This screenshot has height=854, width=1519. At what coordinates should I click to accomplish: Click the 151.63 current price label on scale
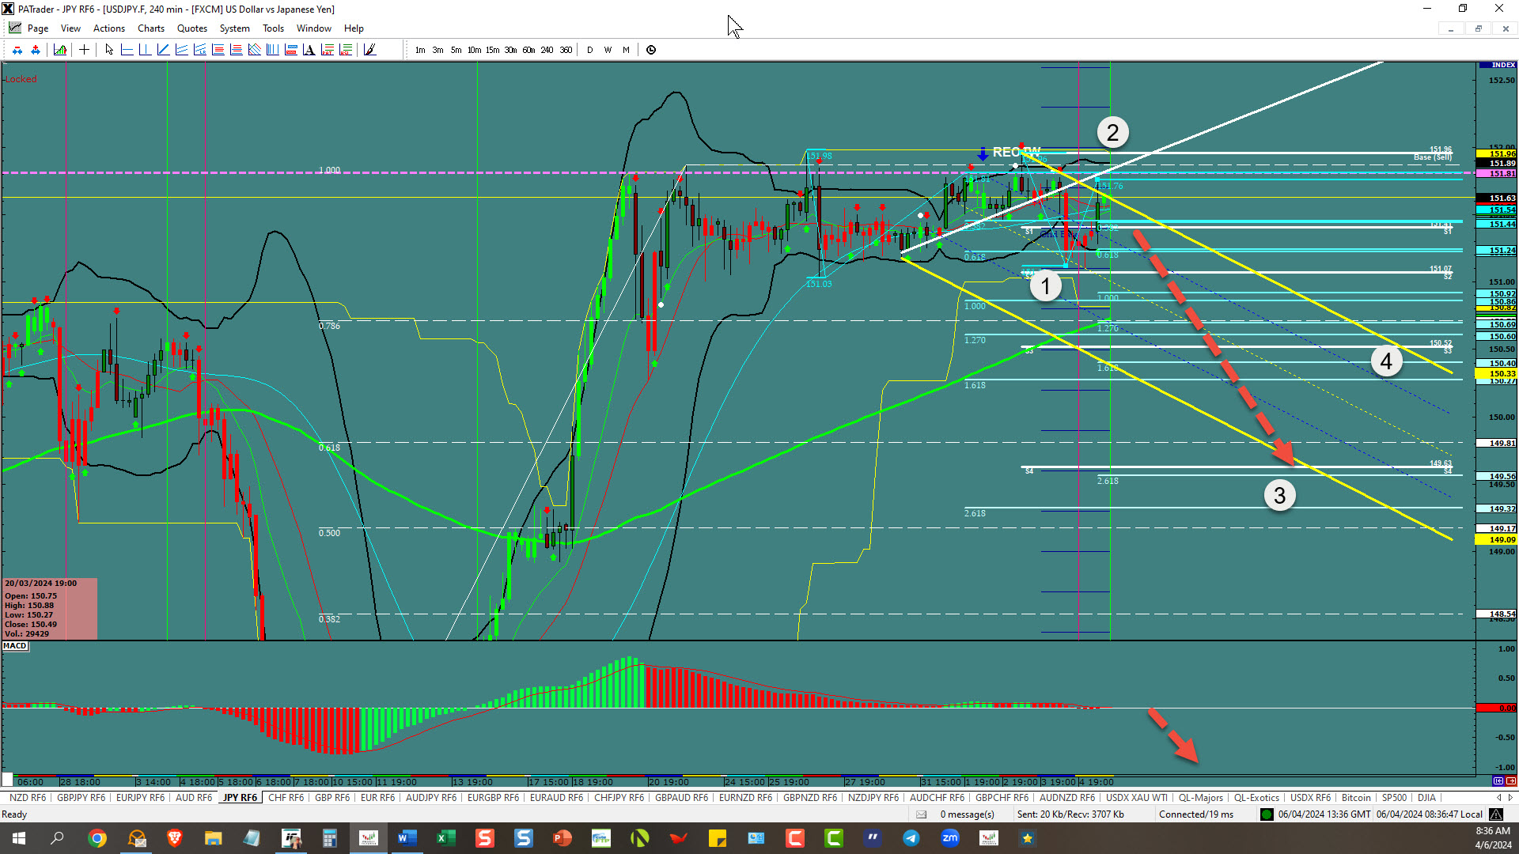[1497, 198]
